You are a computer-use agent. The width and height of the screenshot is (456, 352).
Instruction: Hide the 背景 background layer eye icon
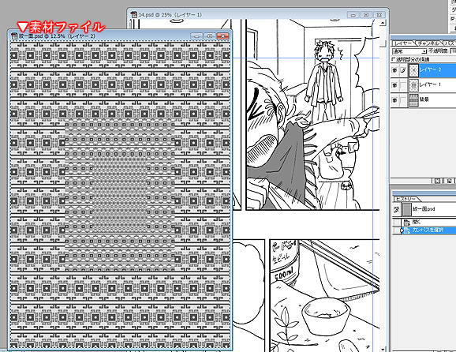click(x=394, y=100)
